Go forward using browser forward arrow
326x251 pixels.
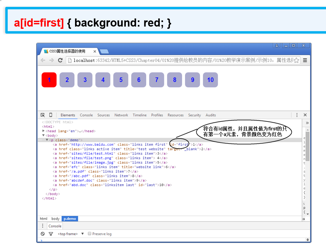pyautogui.click(x=51, y=60)
